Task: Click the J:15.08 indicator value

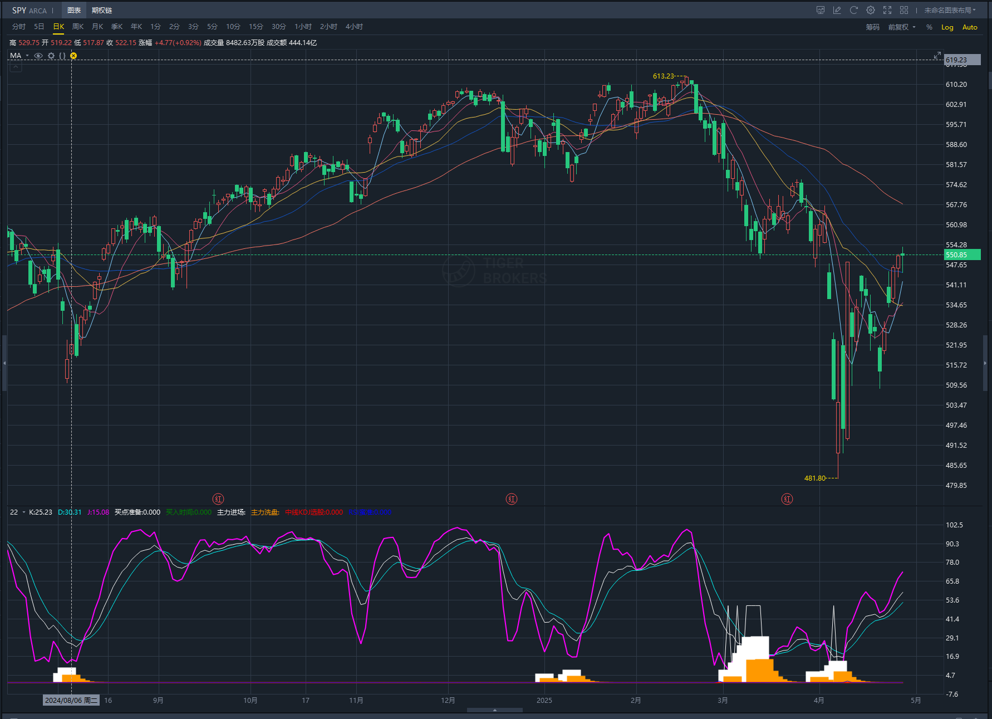Action: tap(98, 512)
